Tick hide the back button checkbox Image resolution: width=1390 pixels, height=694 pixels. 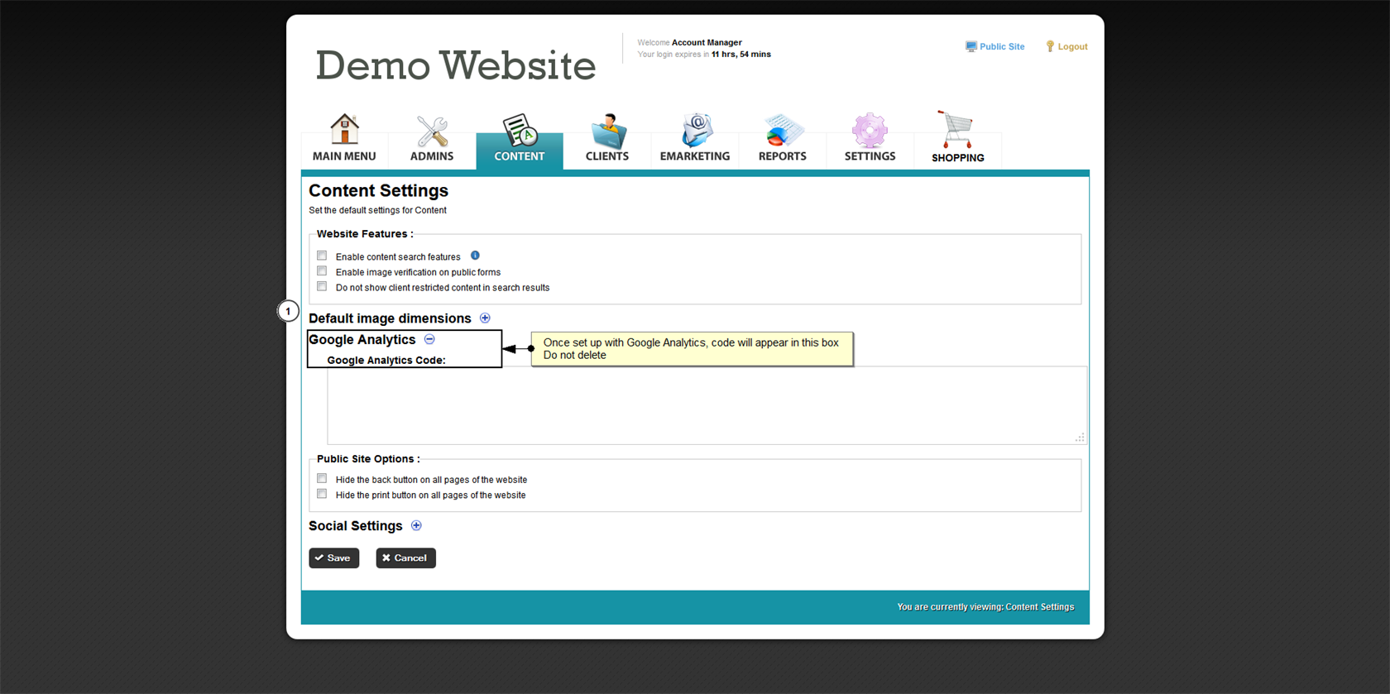[x=322, y=479]
